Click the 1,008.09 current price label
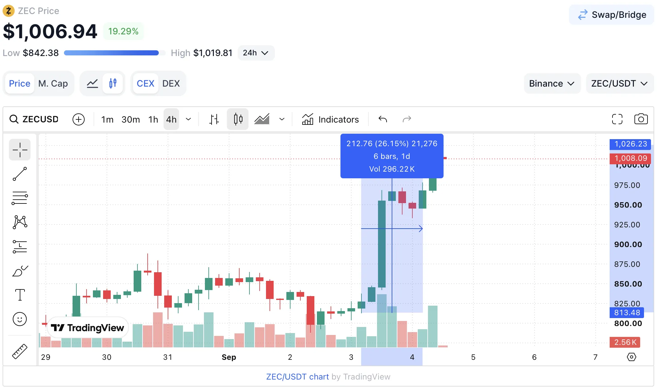This screenshot has width=658, height=391. 630,159
